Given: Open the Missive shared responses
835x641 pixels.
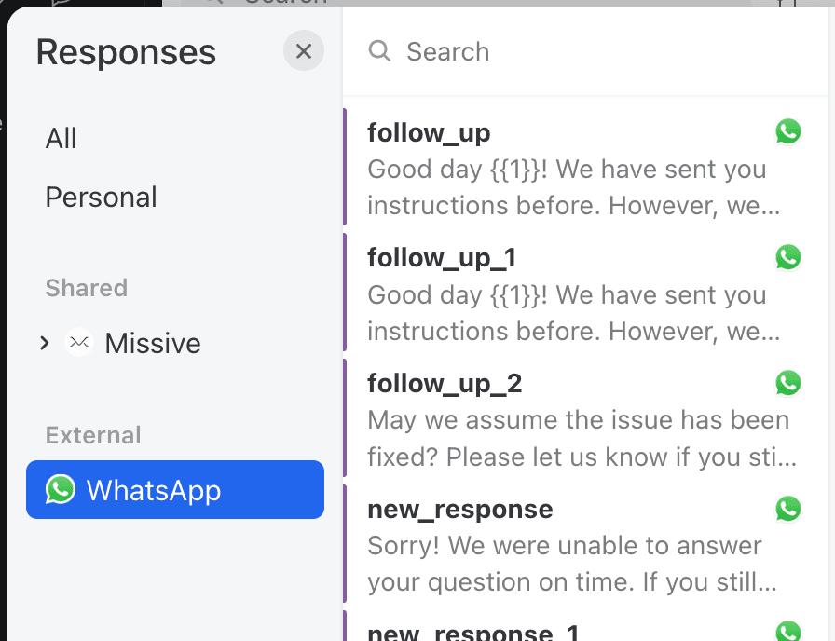Looking at the screenshot, I should pyautogui.click(x=153, y=344).
